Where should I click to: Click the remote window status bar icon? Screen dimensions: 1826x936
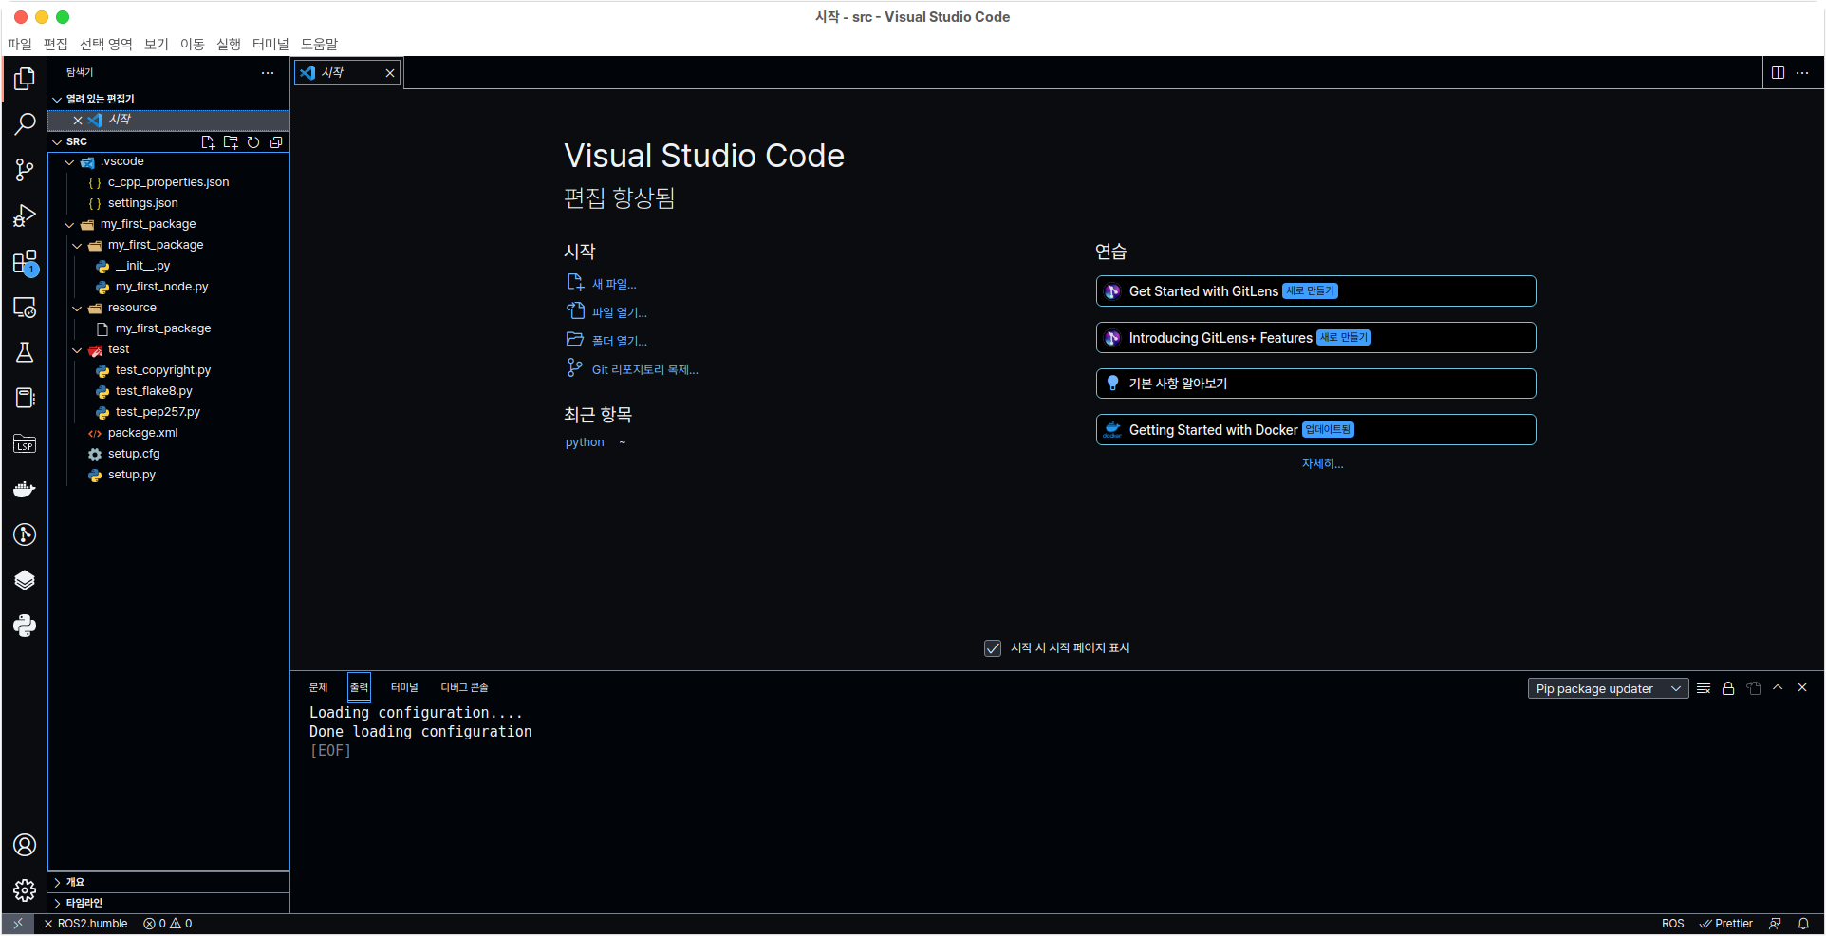pos(18,924)
